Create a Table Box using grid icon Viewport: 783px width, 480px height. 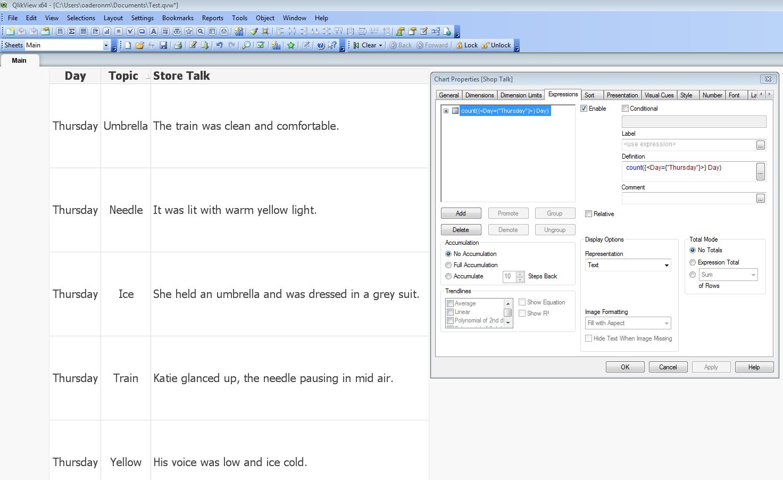tap(84, 31)
